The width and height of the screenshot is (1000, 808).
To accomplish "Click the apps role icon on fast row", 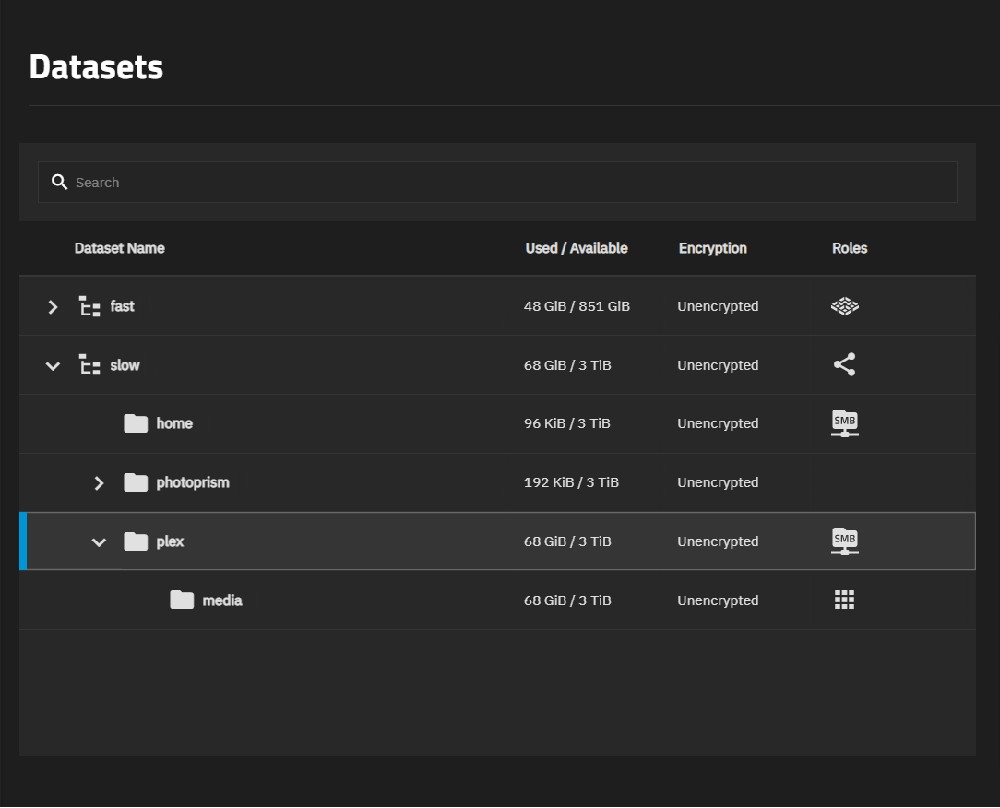I will [x=844, y=306].
